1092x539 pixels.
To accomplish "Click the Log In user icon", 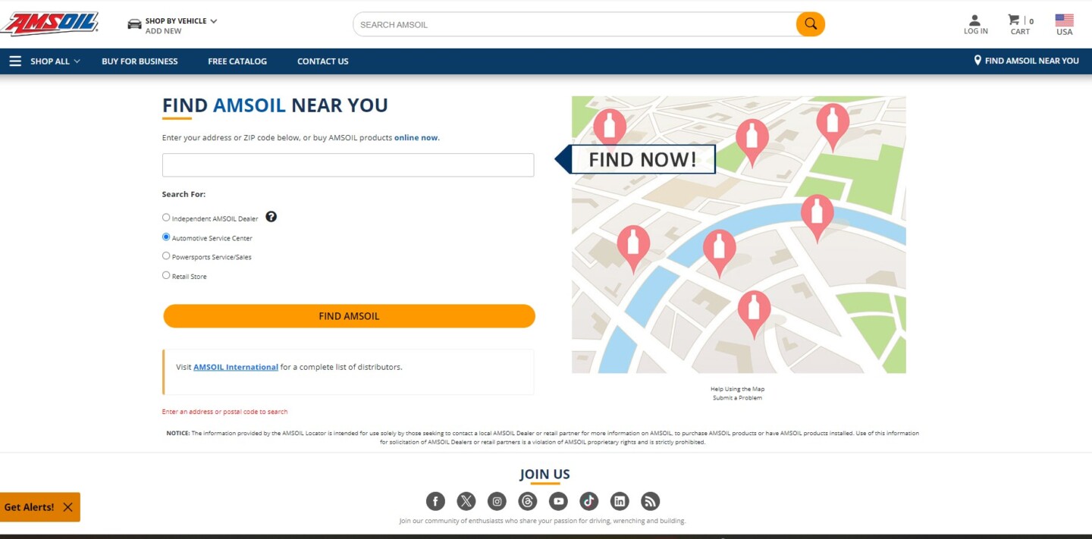I will coord(975,20).
